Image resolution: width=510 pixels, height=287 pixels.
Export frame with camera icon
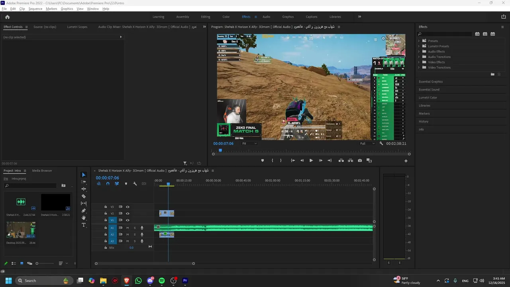click(x=360, y=161)
